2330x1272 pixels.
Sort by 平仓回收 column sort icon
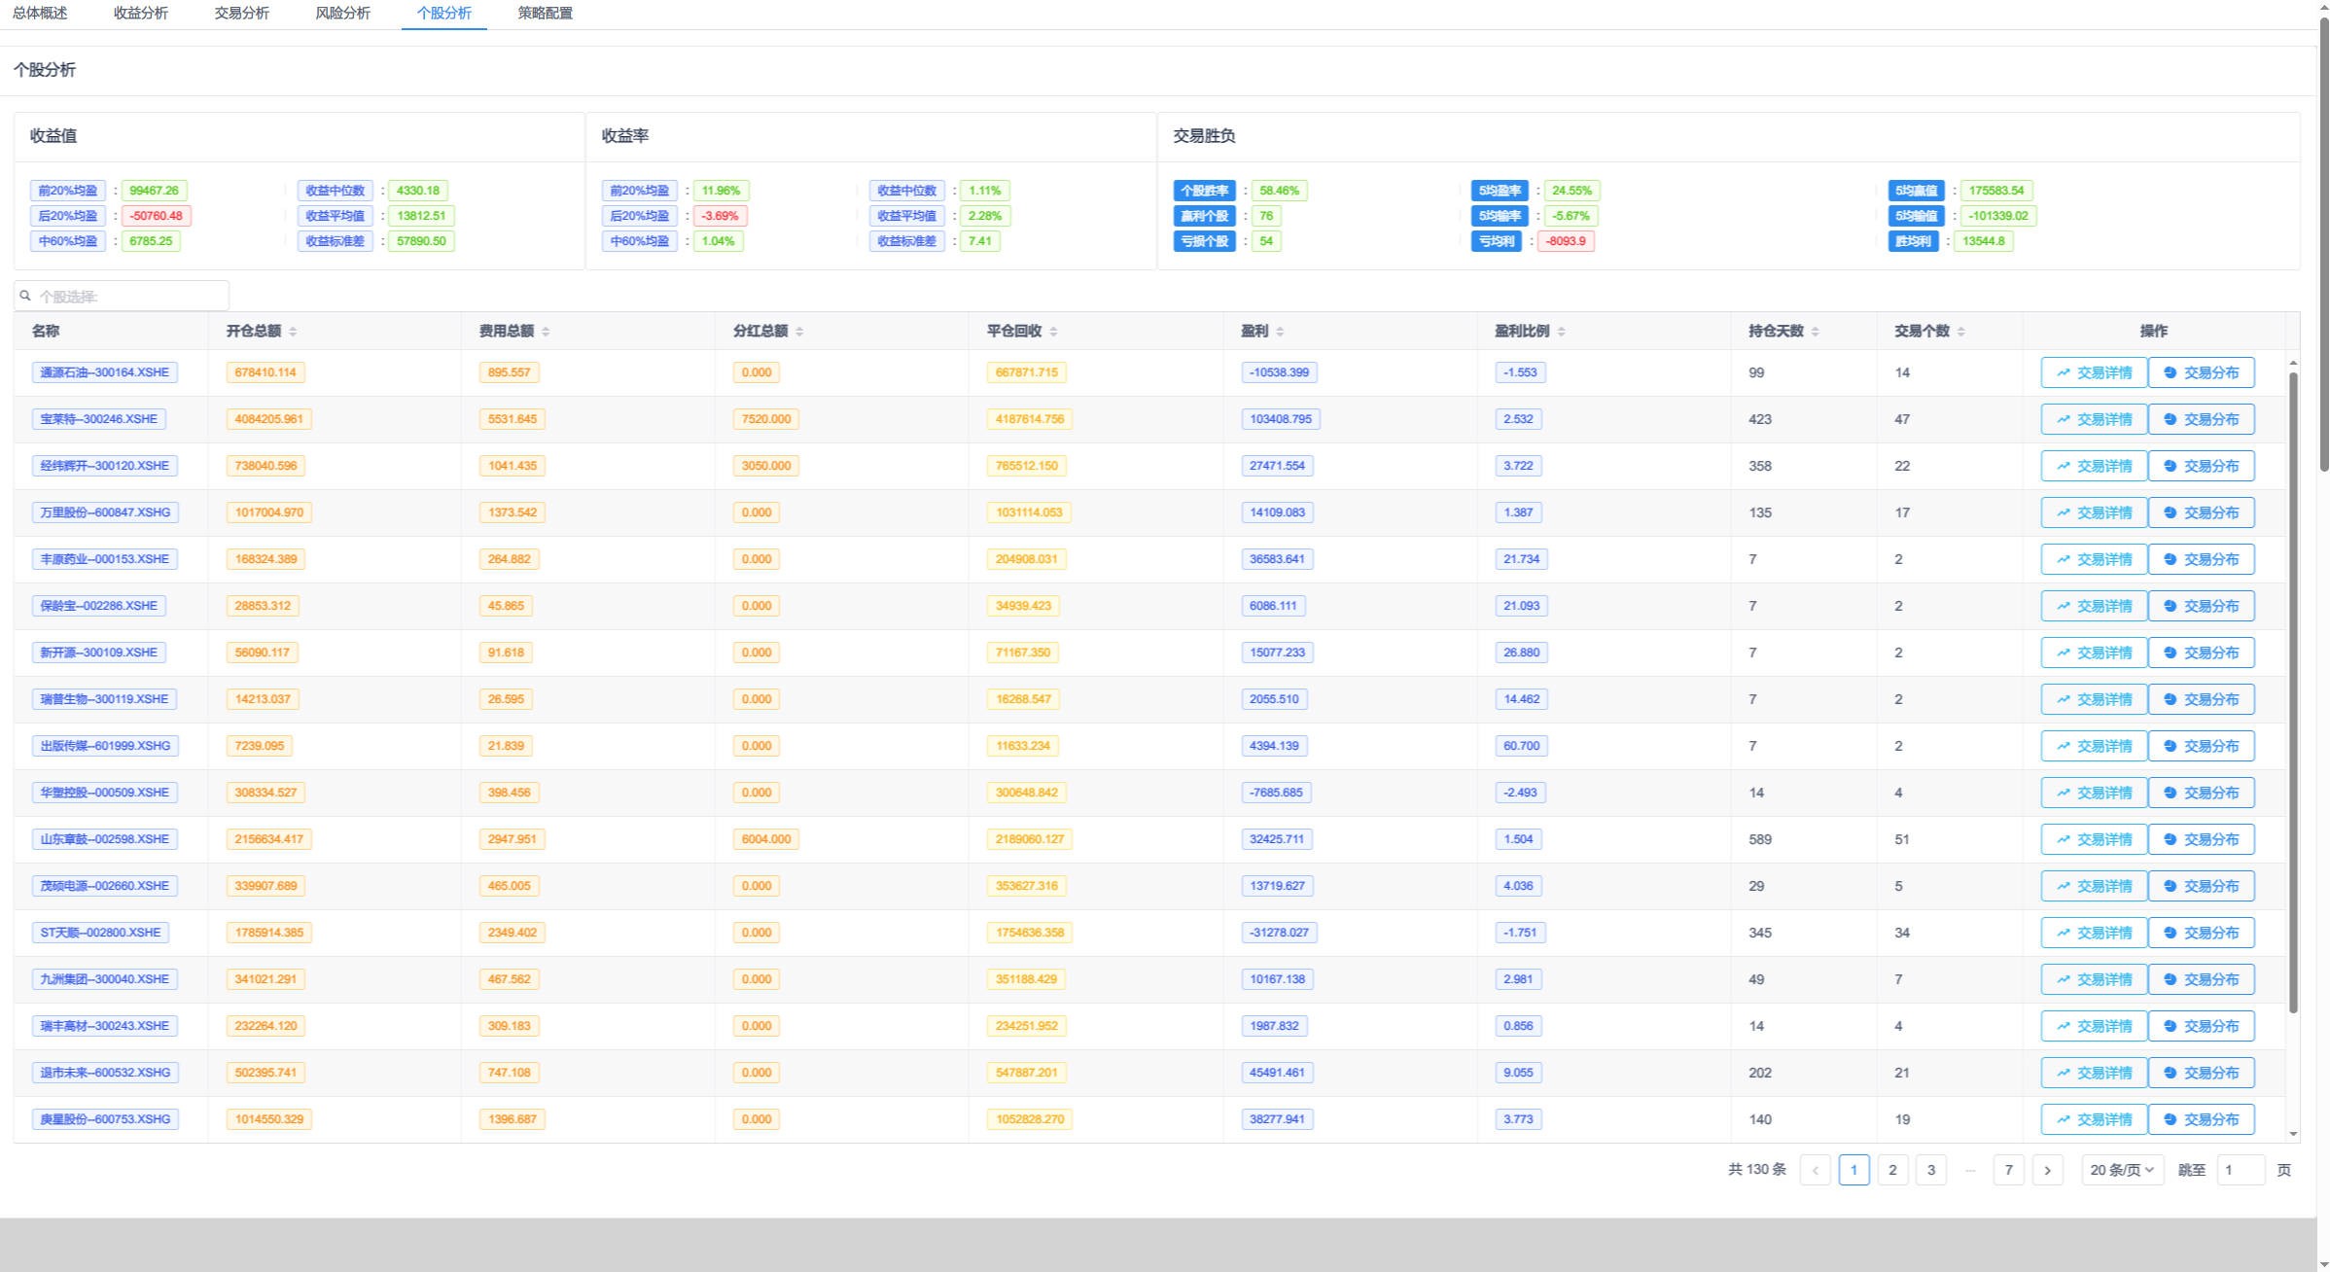(x=1053, y=332)
